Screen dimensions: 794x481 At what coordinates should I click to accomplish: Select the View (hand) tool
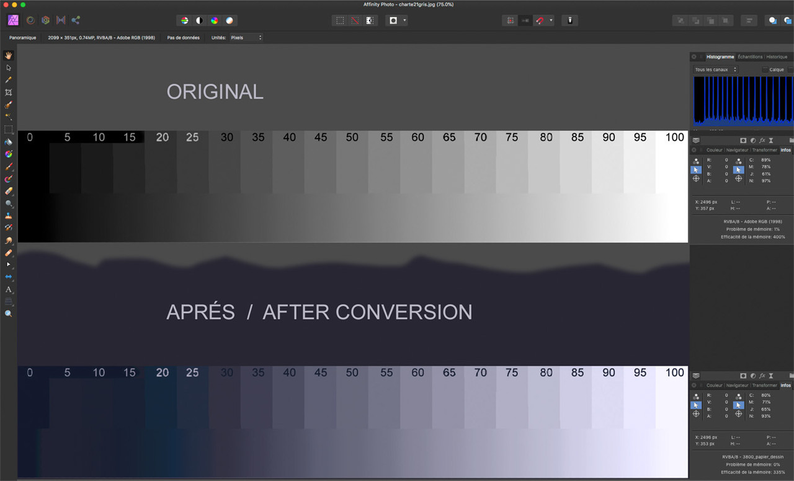8,56
